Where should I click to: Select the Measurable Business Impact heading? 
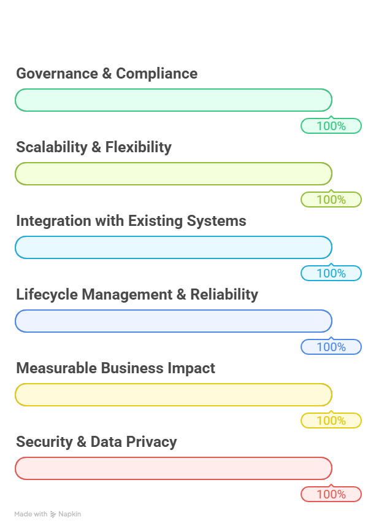115,368
